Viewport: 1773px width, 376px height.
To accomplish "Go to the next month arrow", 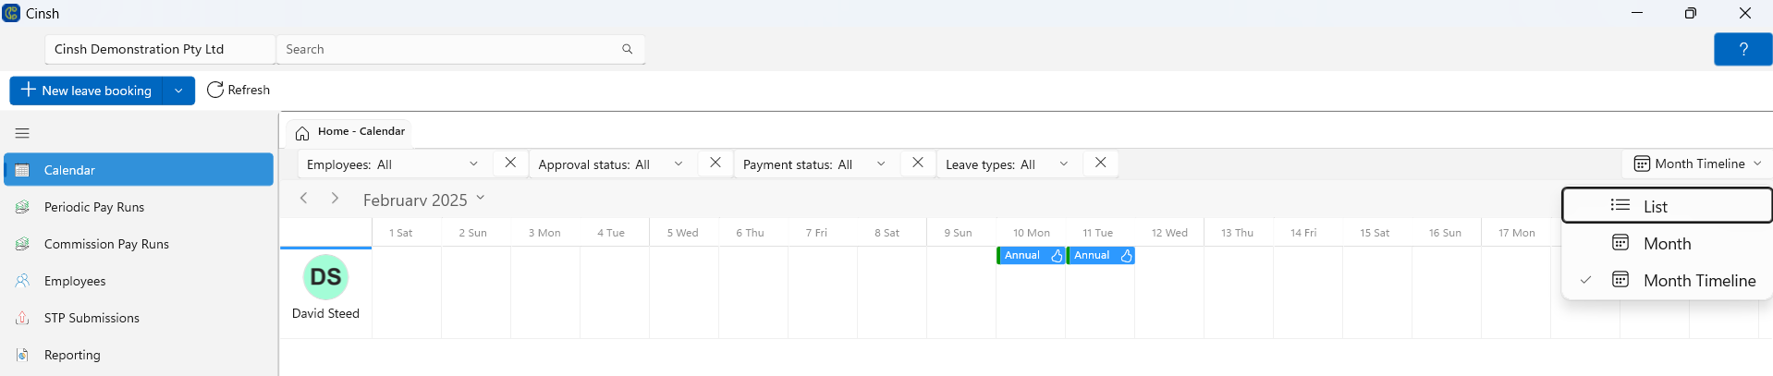I will pyautogui.click(x=335, y=199).
